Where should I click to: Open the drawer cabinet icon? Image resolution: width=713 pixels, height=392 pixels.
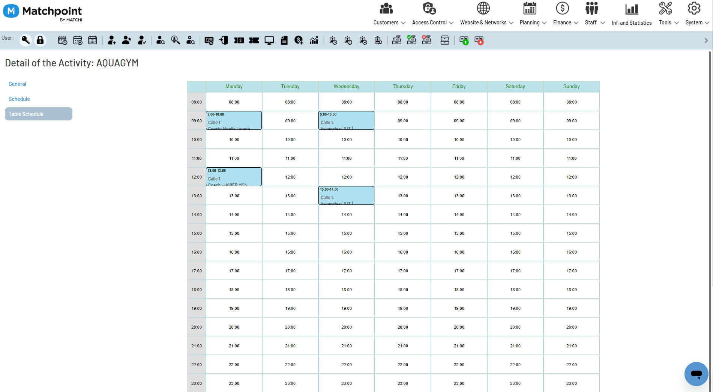(445, 40)
